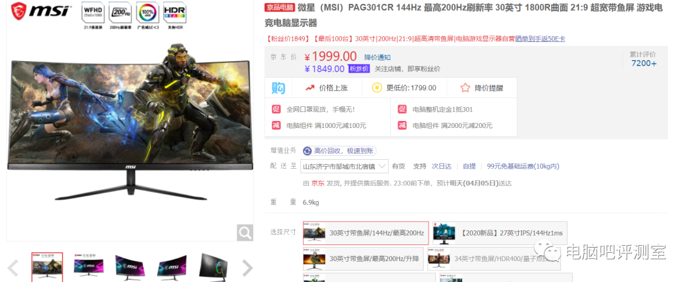
Task: Click the 京东 seller link in shipping note
Action: 318,183
